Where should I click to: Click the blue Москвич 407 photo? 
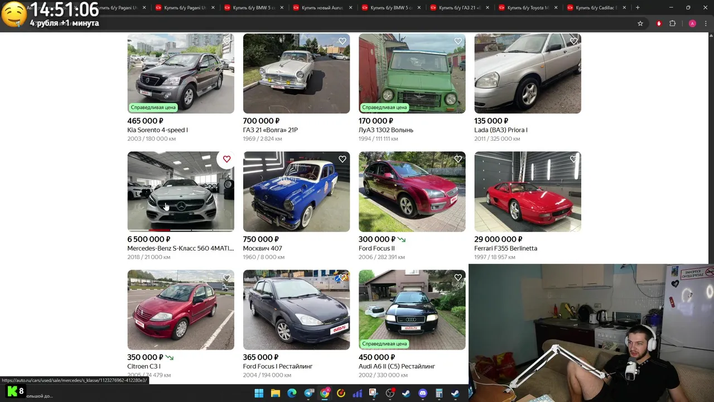296,192
